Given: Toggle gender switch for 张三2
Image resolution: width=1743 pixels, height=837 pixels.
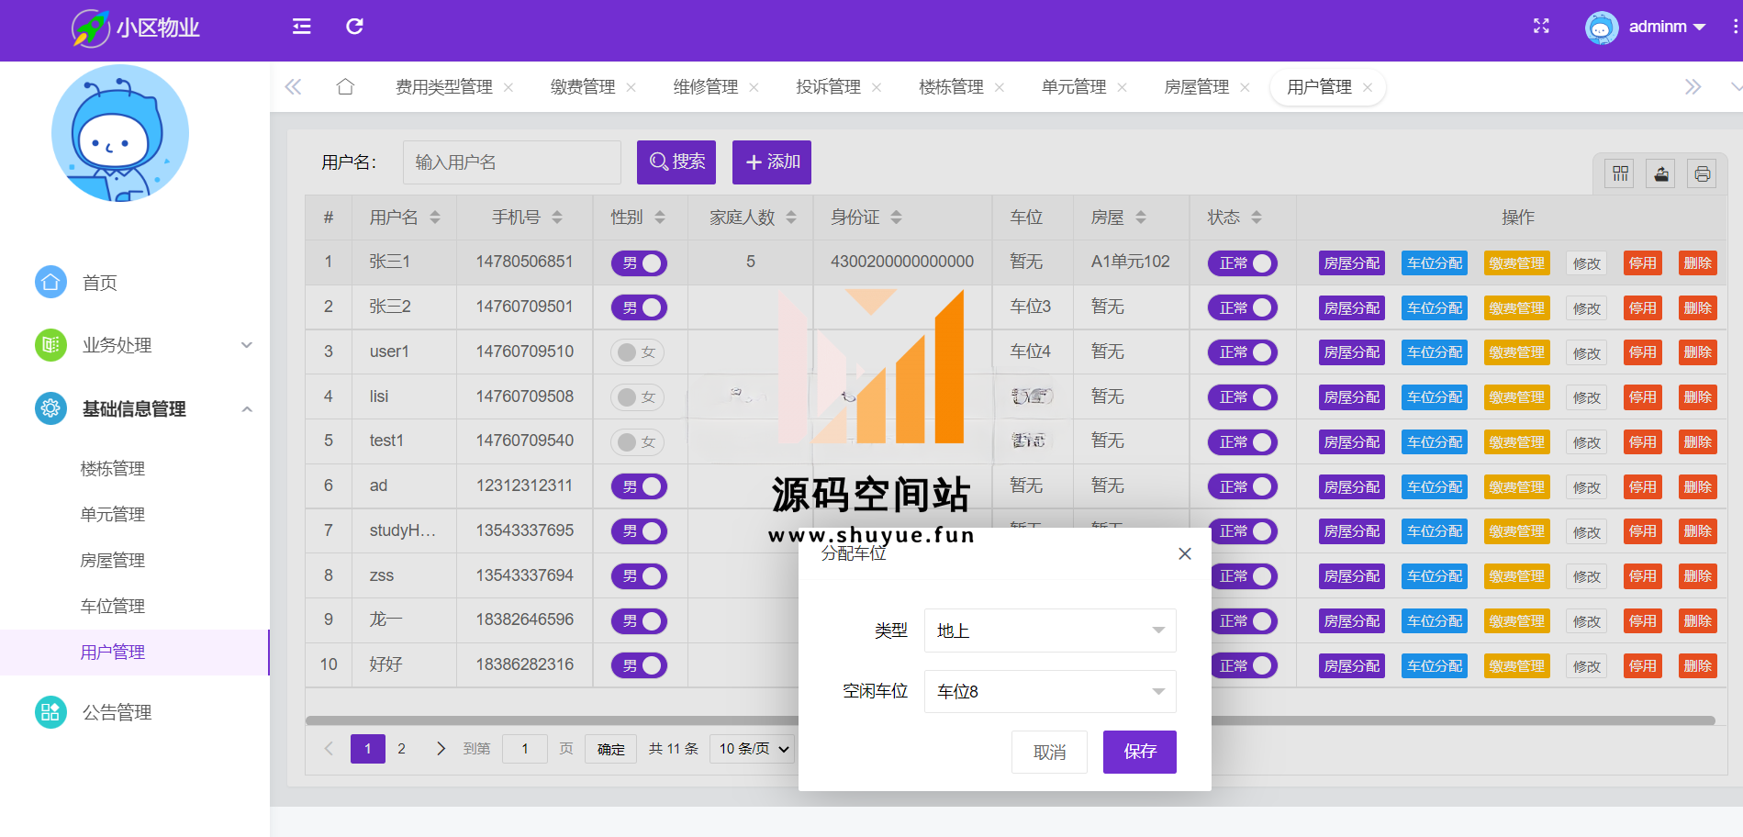Looking at the screenshot, I should 639,307.
